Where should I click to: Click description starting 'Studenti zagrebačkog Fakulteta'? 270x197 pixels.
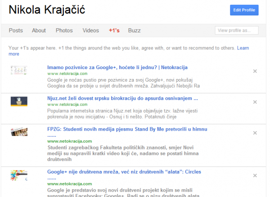(123, 153)
